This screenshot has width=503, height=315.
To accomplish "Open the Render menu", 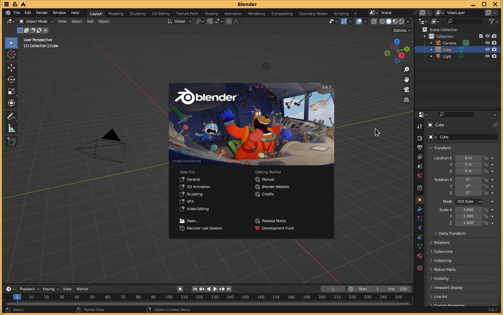I will [x=42, y=13].
